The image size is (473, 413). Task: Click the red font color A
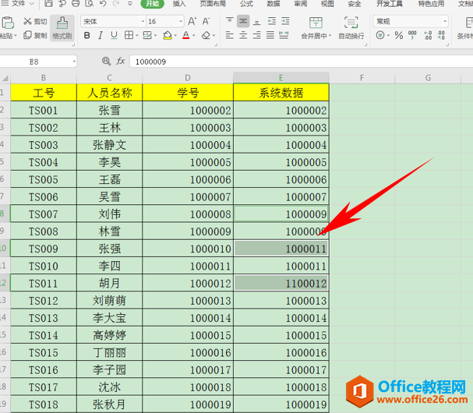pyautogui.click(x=186, y=35)
